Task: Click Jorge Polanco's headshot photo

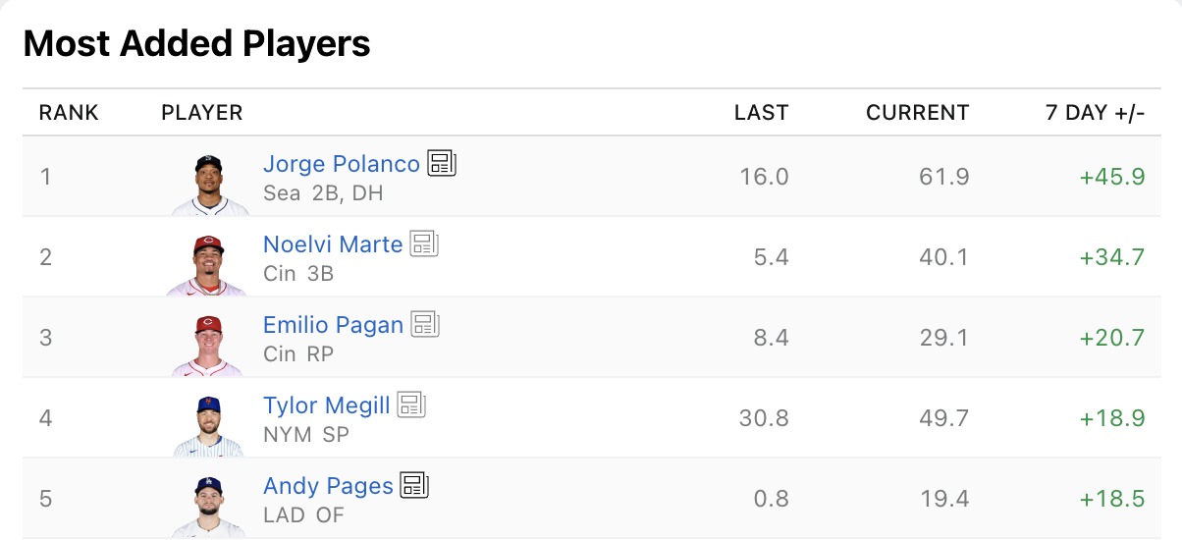Action: coord(207,184)
